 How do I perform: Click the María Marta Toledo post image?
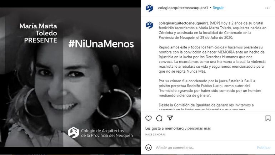[70, 77]
